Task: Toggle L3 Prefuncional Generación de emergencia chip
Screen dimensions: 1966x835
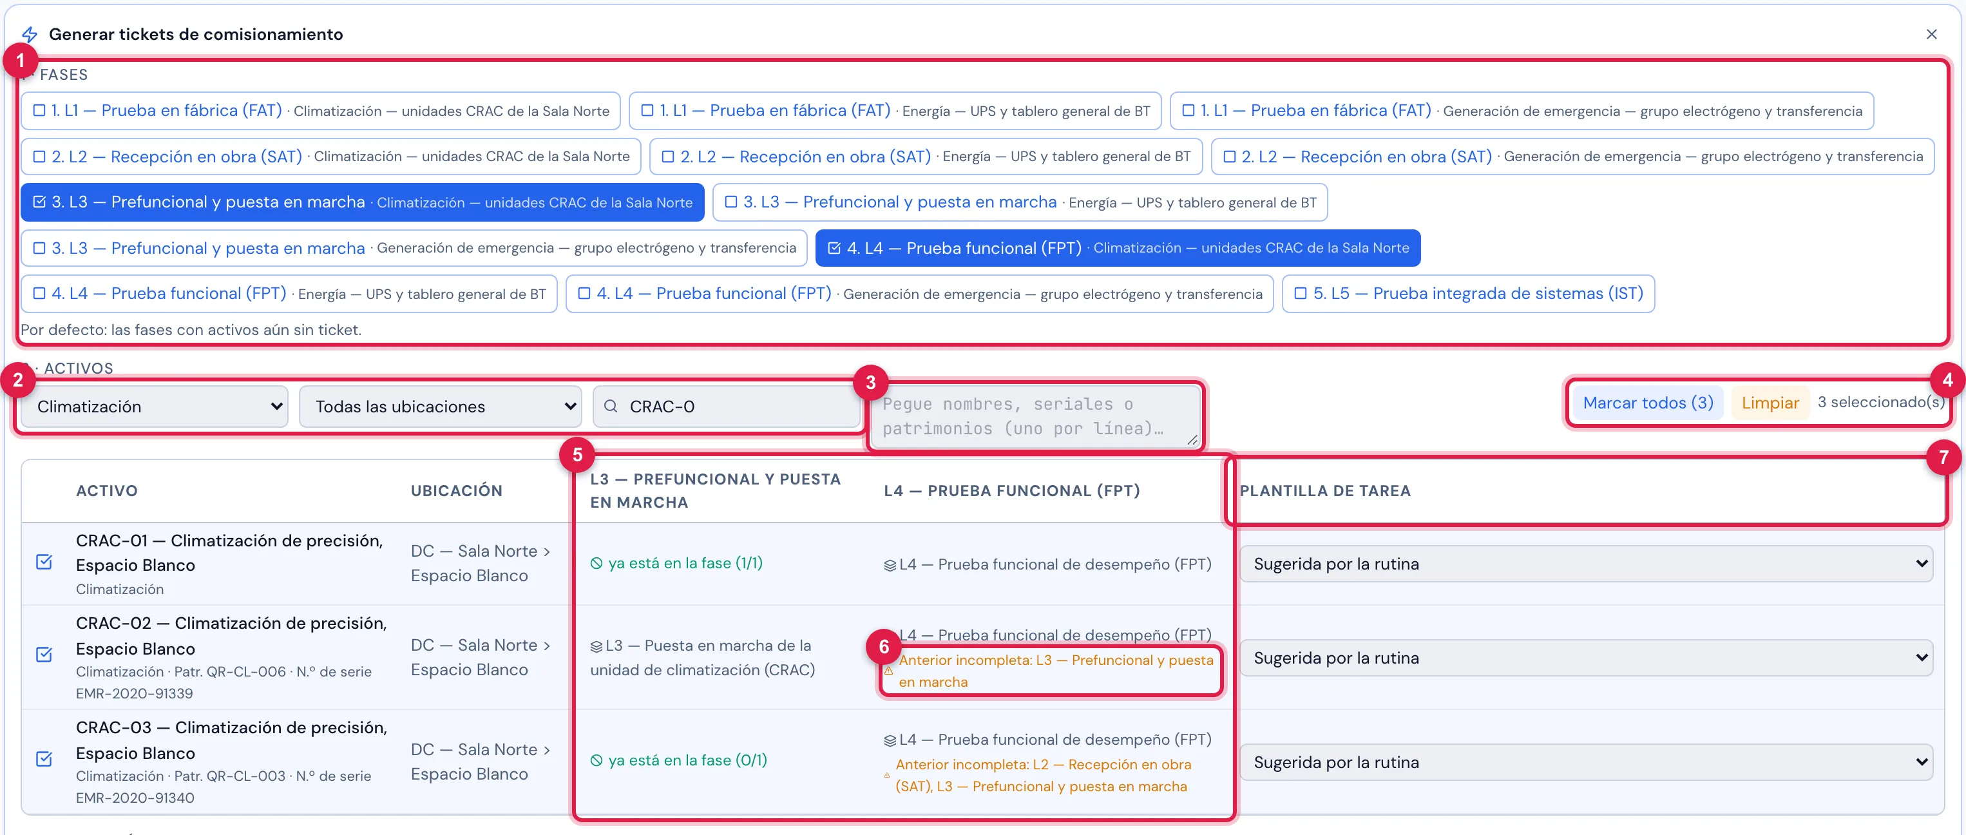Action: (x=414, y=248)
